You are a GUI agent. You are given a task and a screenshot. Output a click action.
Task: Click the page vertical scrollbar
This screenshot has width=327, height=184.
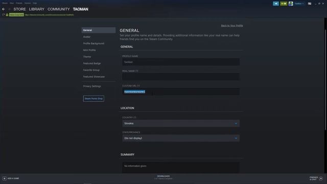[x=325, y=80]
